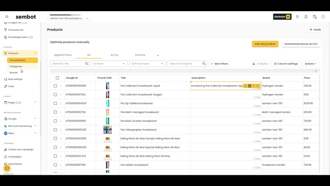This screenshot has width=330, height=186.
Task: Click the search icon in Search By Title
Action: click(87, 64)
